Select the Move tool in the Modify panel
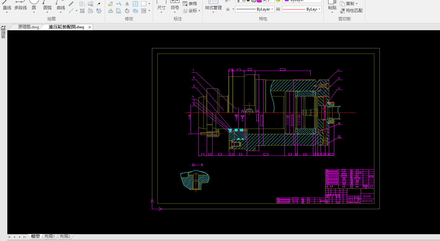 pos(110,4)
